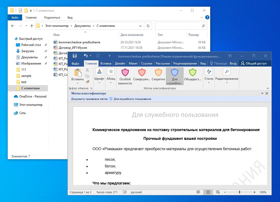Screen dimensions: 280x202
Task: Click the Paste clipboard icon
Action: (78, 72)
